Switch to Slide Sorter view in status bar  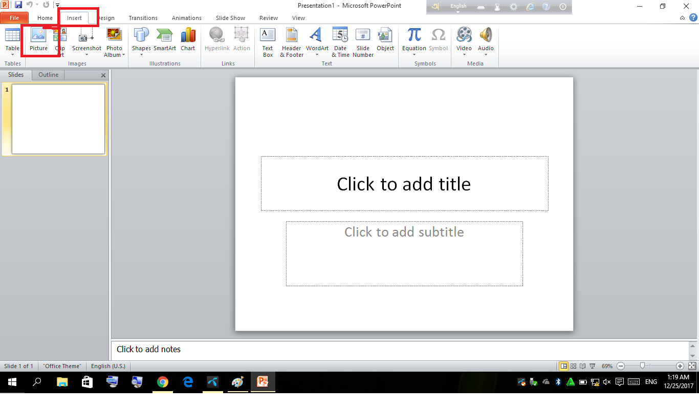pyautogui.click(x=573, y=366)
